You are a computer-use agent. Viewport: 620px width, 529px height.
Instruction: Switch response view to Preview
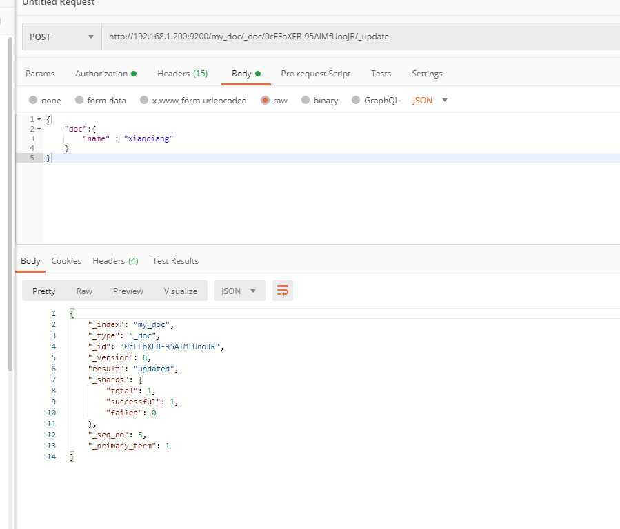[x=128, y=291]
